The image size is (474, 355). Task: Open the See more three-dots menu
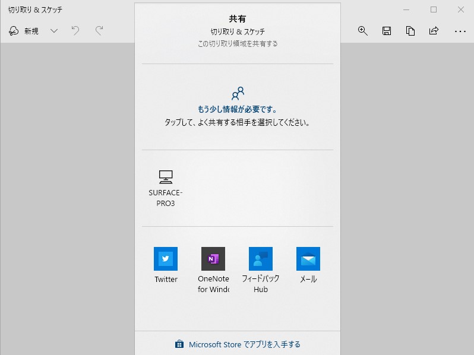click(x=460, y=31)
